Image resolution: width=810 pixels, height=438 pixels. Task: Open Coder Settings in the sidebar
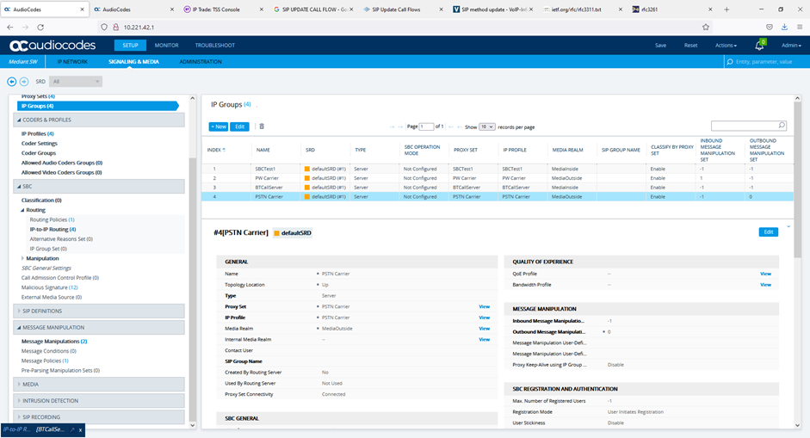point(40,144)
